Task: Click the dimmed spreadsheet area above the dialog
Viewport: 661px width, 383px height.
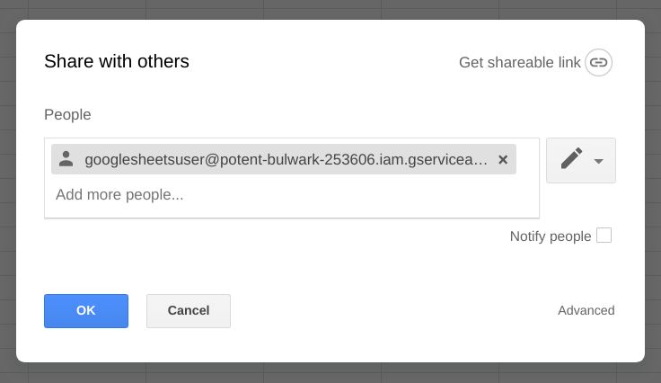Action: [x=330, y=9]
